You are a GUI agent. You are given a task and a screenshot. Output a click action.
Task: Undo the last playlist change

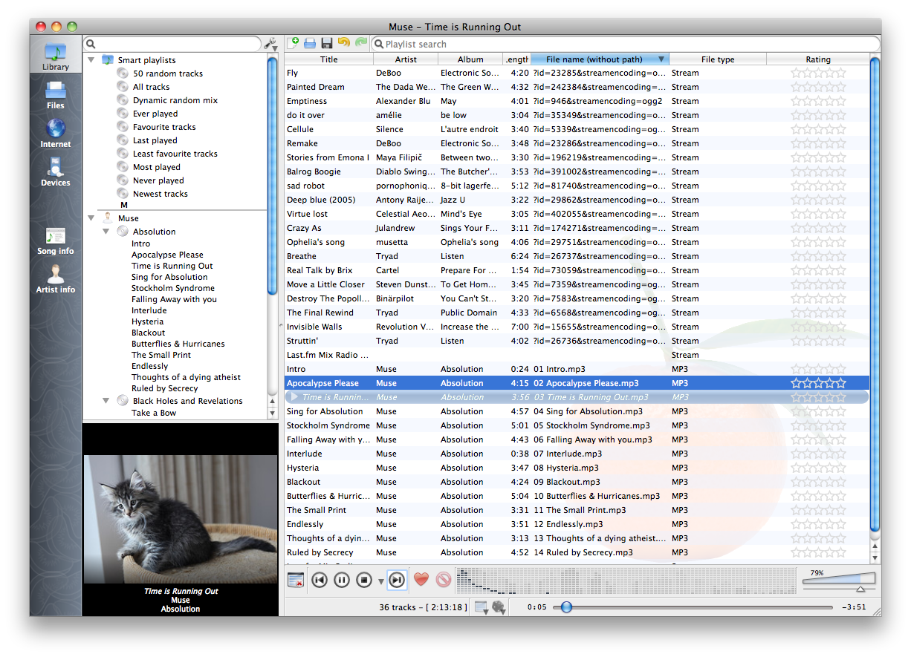(343, 43)
